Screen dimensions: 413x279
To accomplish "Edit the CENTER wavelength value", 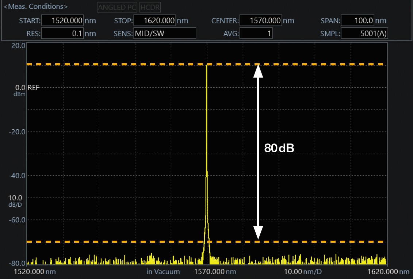I will coord(261,20).
